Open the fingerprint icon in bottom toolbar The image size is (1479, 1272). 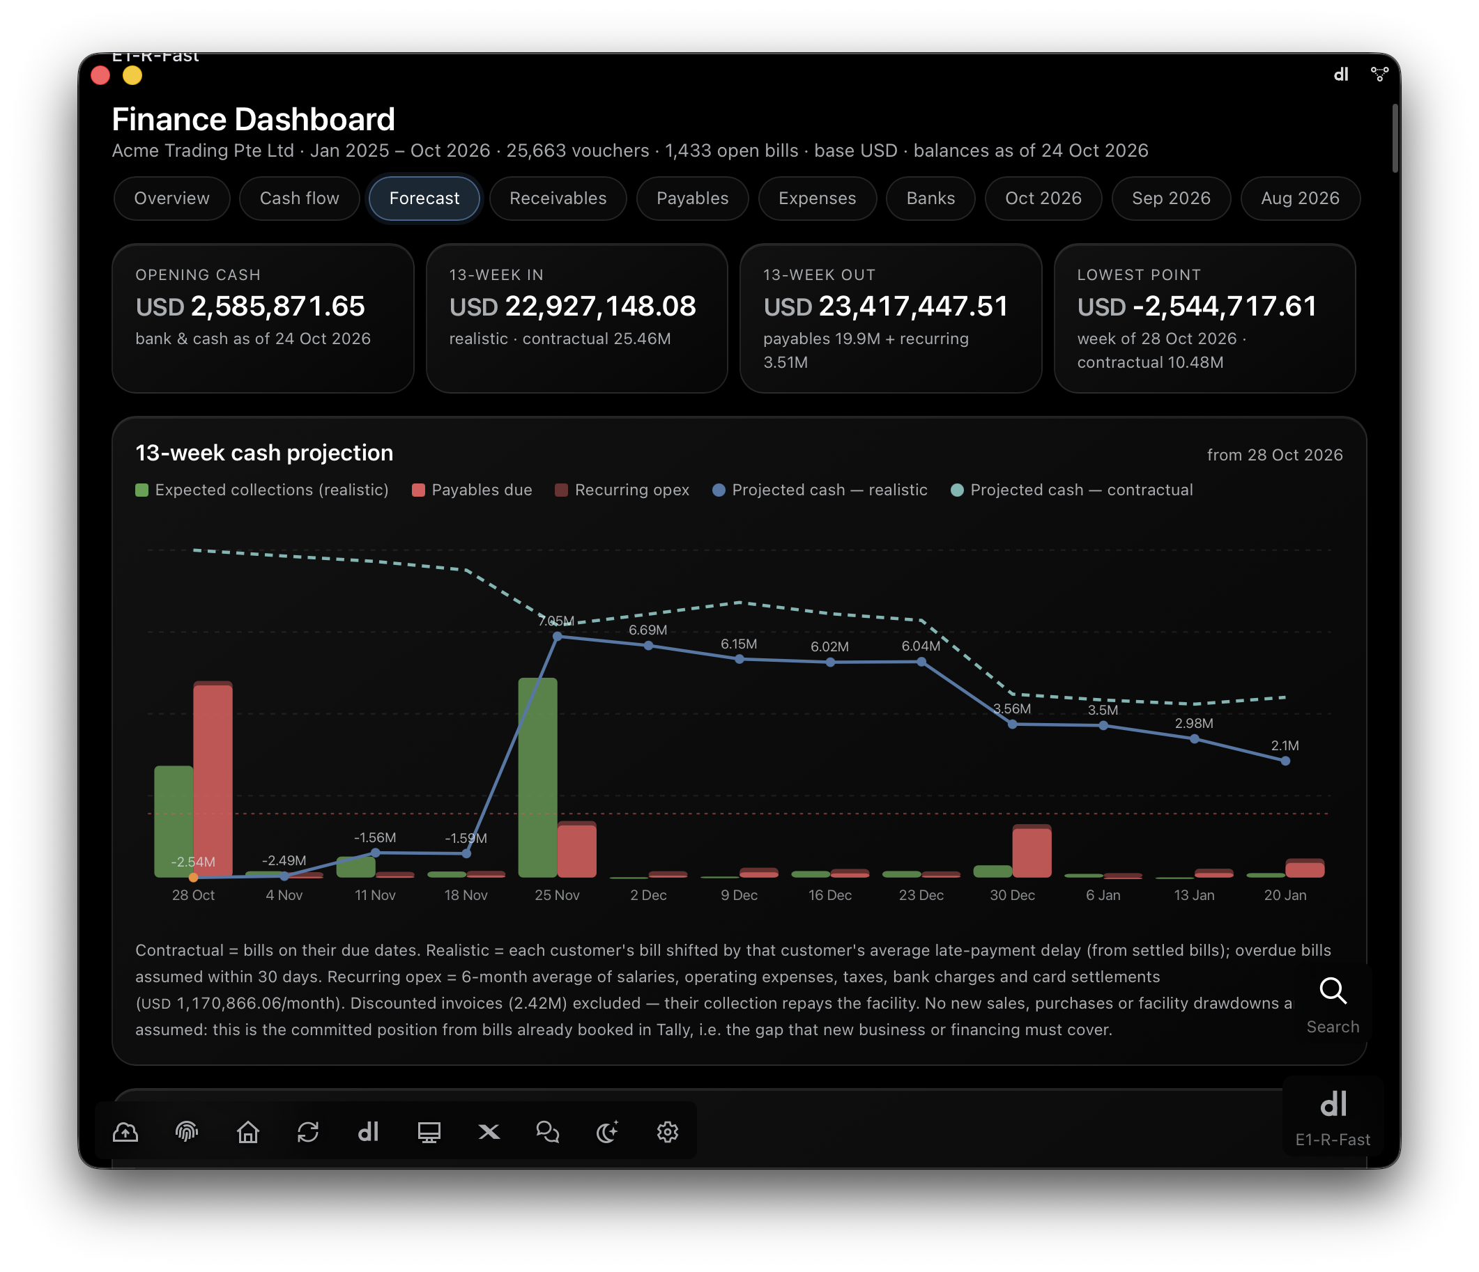187,1132
